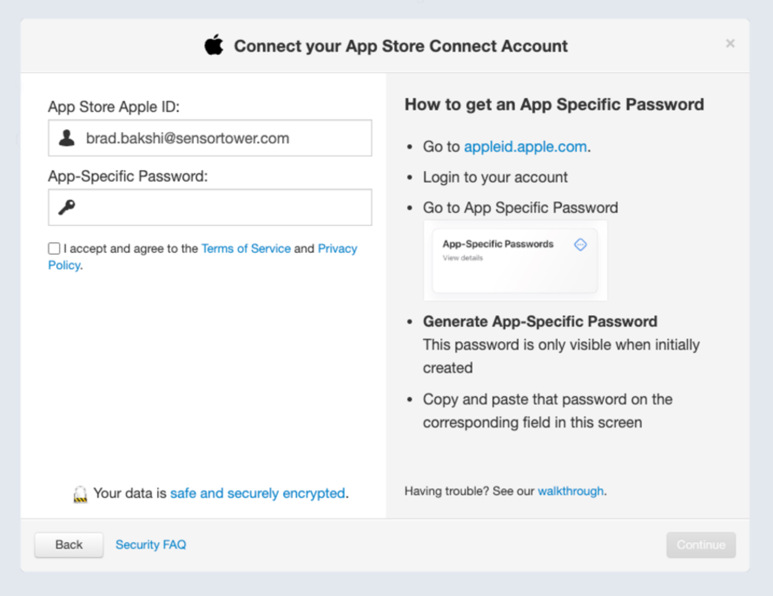
Task: Close the Connect Account dialog
Action: click(730, 44)
